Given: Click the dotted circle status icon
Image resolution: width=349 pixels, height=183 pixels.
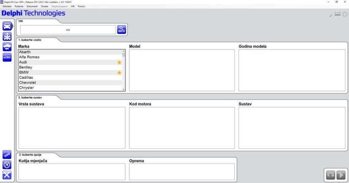Looking at the screenshot, I should [345, 14].
